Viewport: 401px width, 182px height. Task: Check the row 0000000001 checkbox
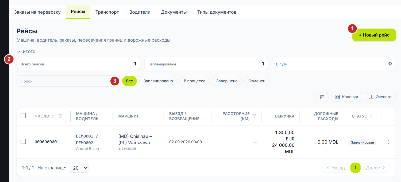(x=23, y=141)
